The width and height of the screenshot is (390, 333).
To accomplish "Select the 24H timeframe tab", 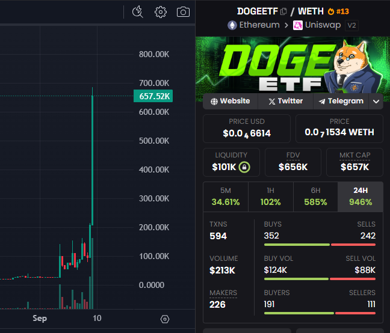I will tap(361, 197).
